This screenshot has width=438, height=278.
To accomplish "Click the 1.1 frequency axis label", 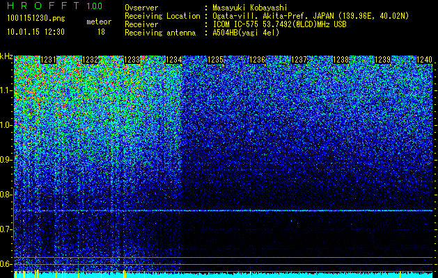I will click(6, 90).
